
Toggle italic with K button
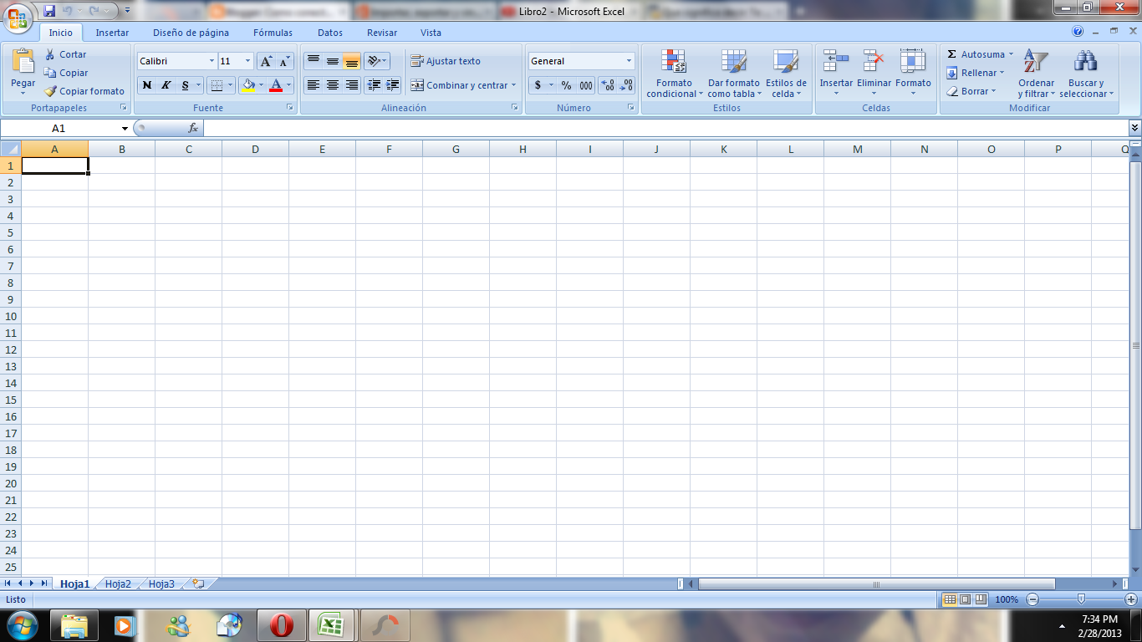(166, 85)
